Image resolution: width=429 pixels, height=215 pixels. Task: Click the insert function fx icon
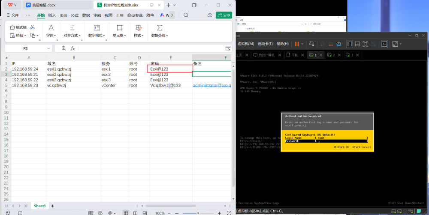(73, 48)
